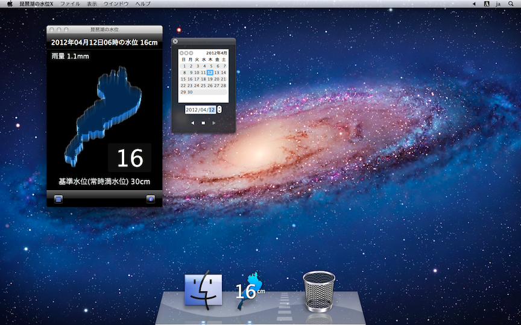The width and height of the screenshot is (521, 325).
Task: Open the ファイル menu
Action: pyautogui.click(x=70, y=4)
